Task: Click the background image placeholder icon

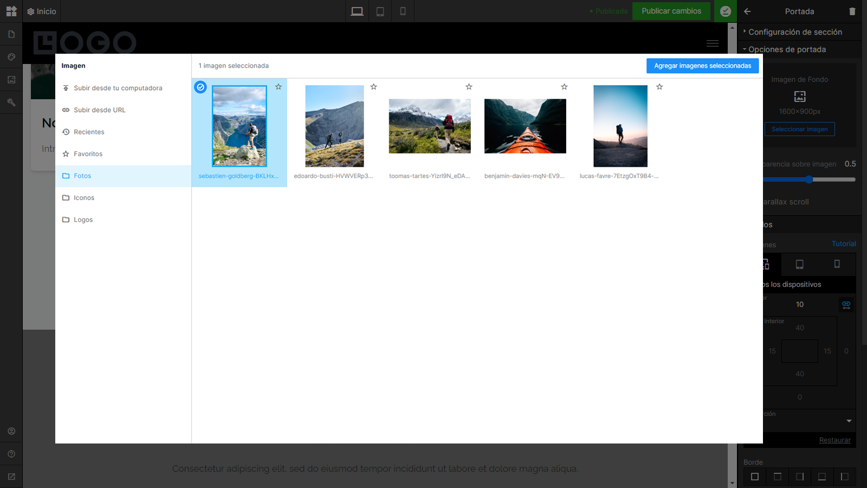Action: click(800, 97)
